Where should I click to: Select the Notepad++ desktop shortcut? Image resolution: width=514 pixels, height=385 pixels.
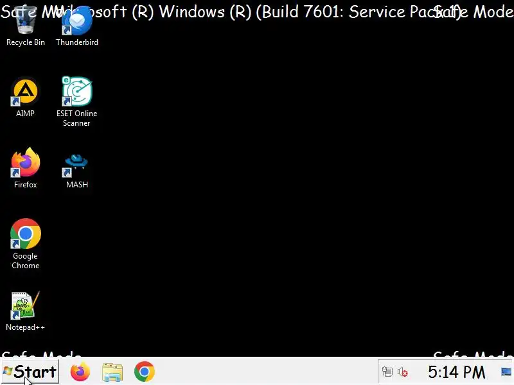pos(25,311)
